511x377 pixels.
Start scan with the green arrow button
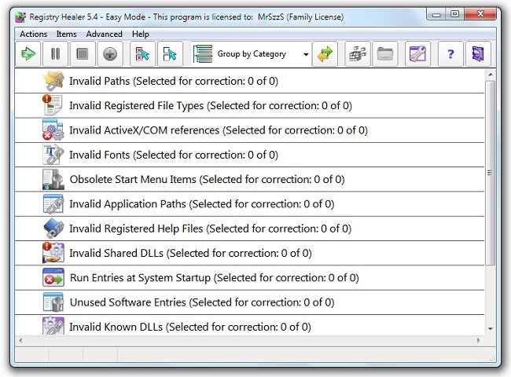click(28, 53)
